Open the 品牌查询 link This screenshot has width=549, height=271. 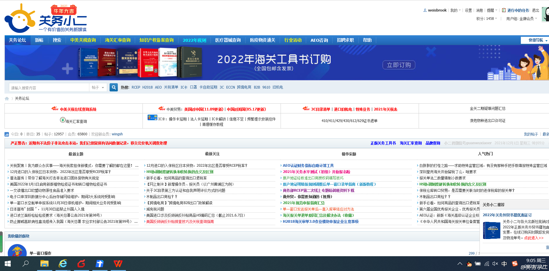pos(433,143)
